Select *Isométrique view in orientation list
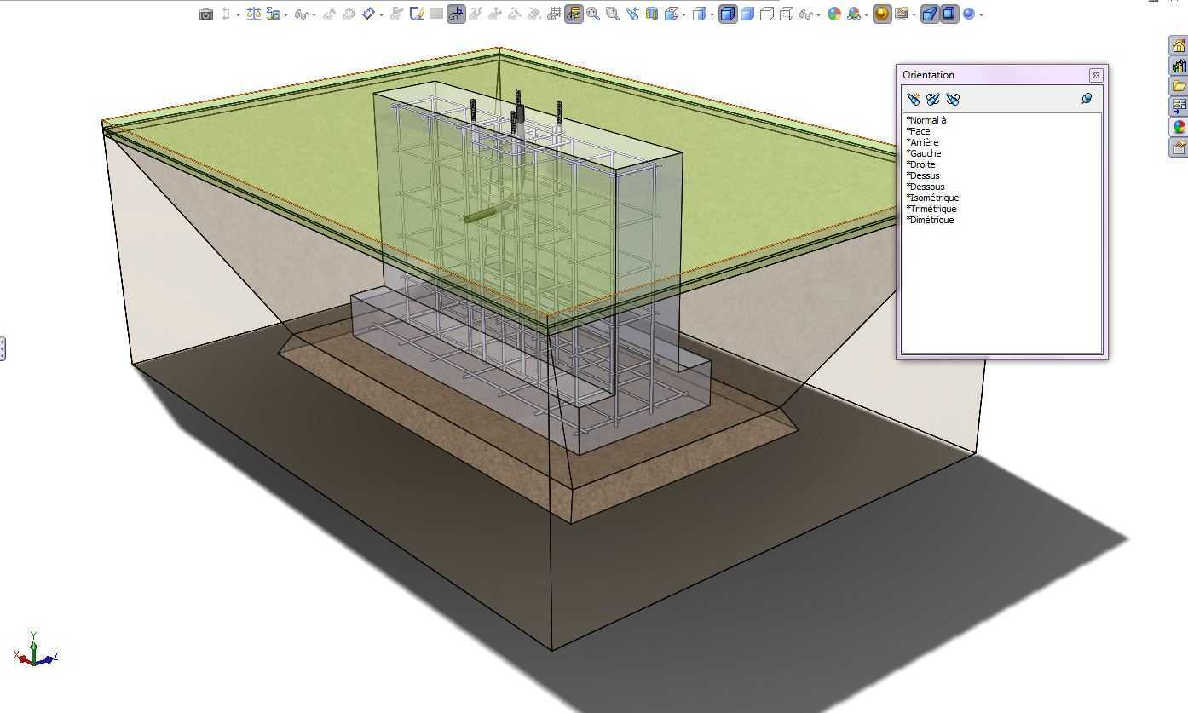1188x713 pixels. (x=932, y=198)
